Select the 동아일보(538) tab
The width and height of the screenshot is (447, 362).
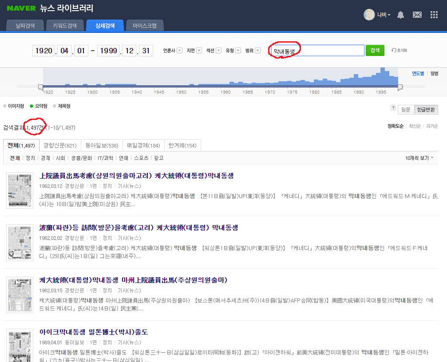(102, 146)
